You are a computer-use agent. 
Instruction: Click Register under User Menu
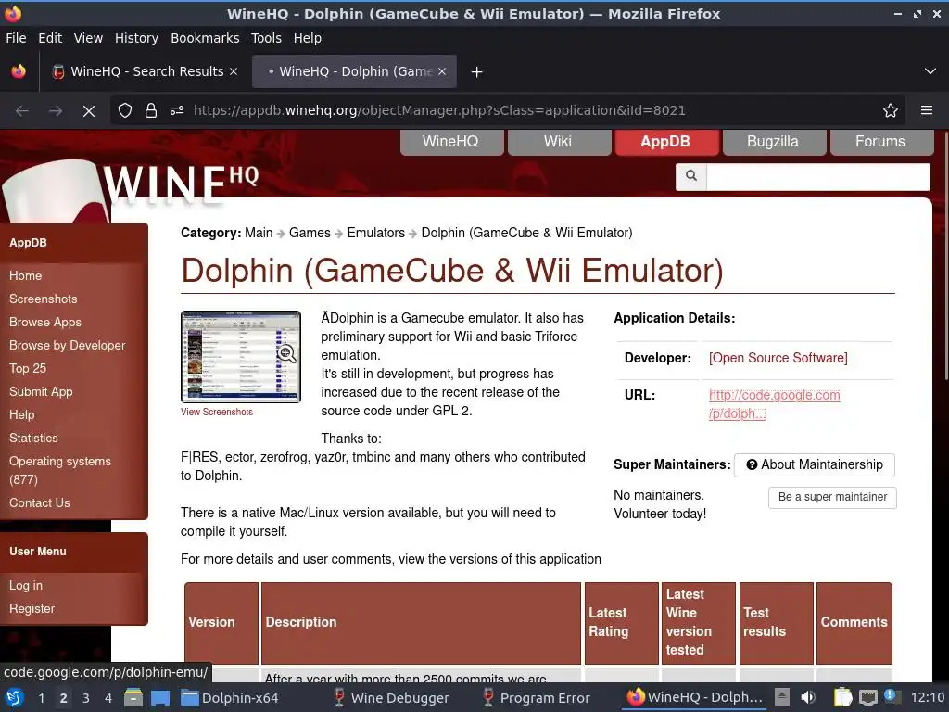(32, 609)
